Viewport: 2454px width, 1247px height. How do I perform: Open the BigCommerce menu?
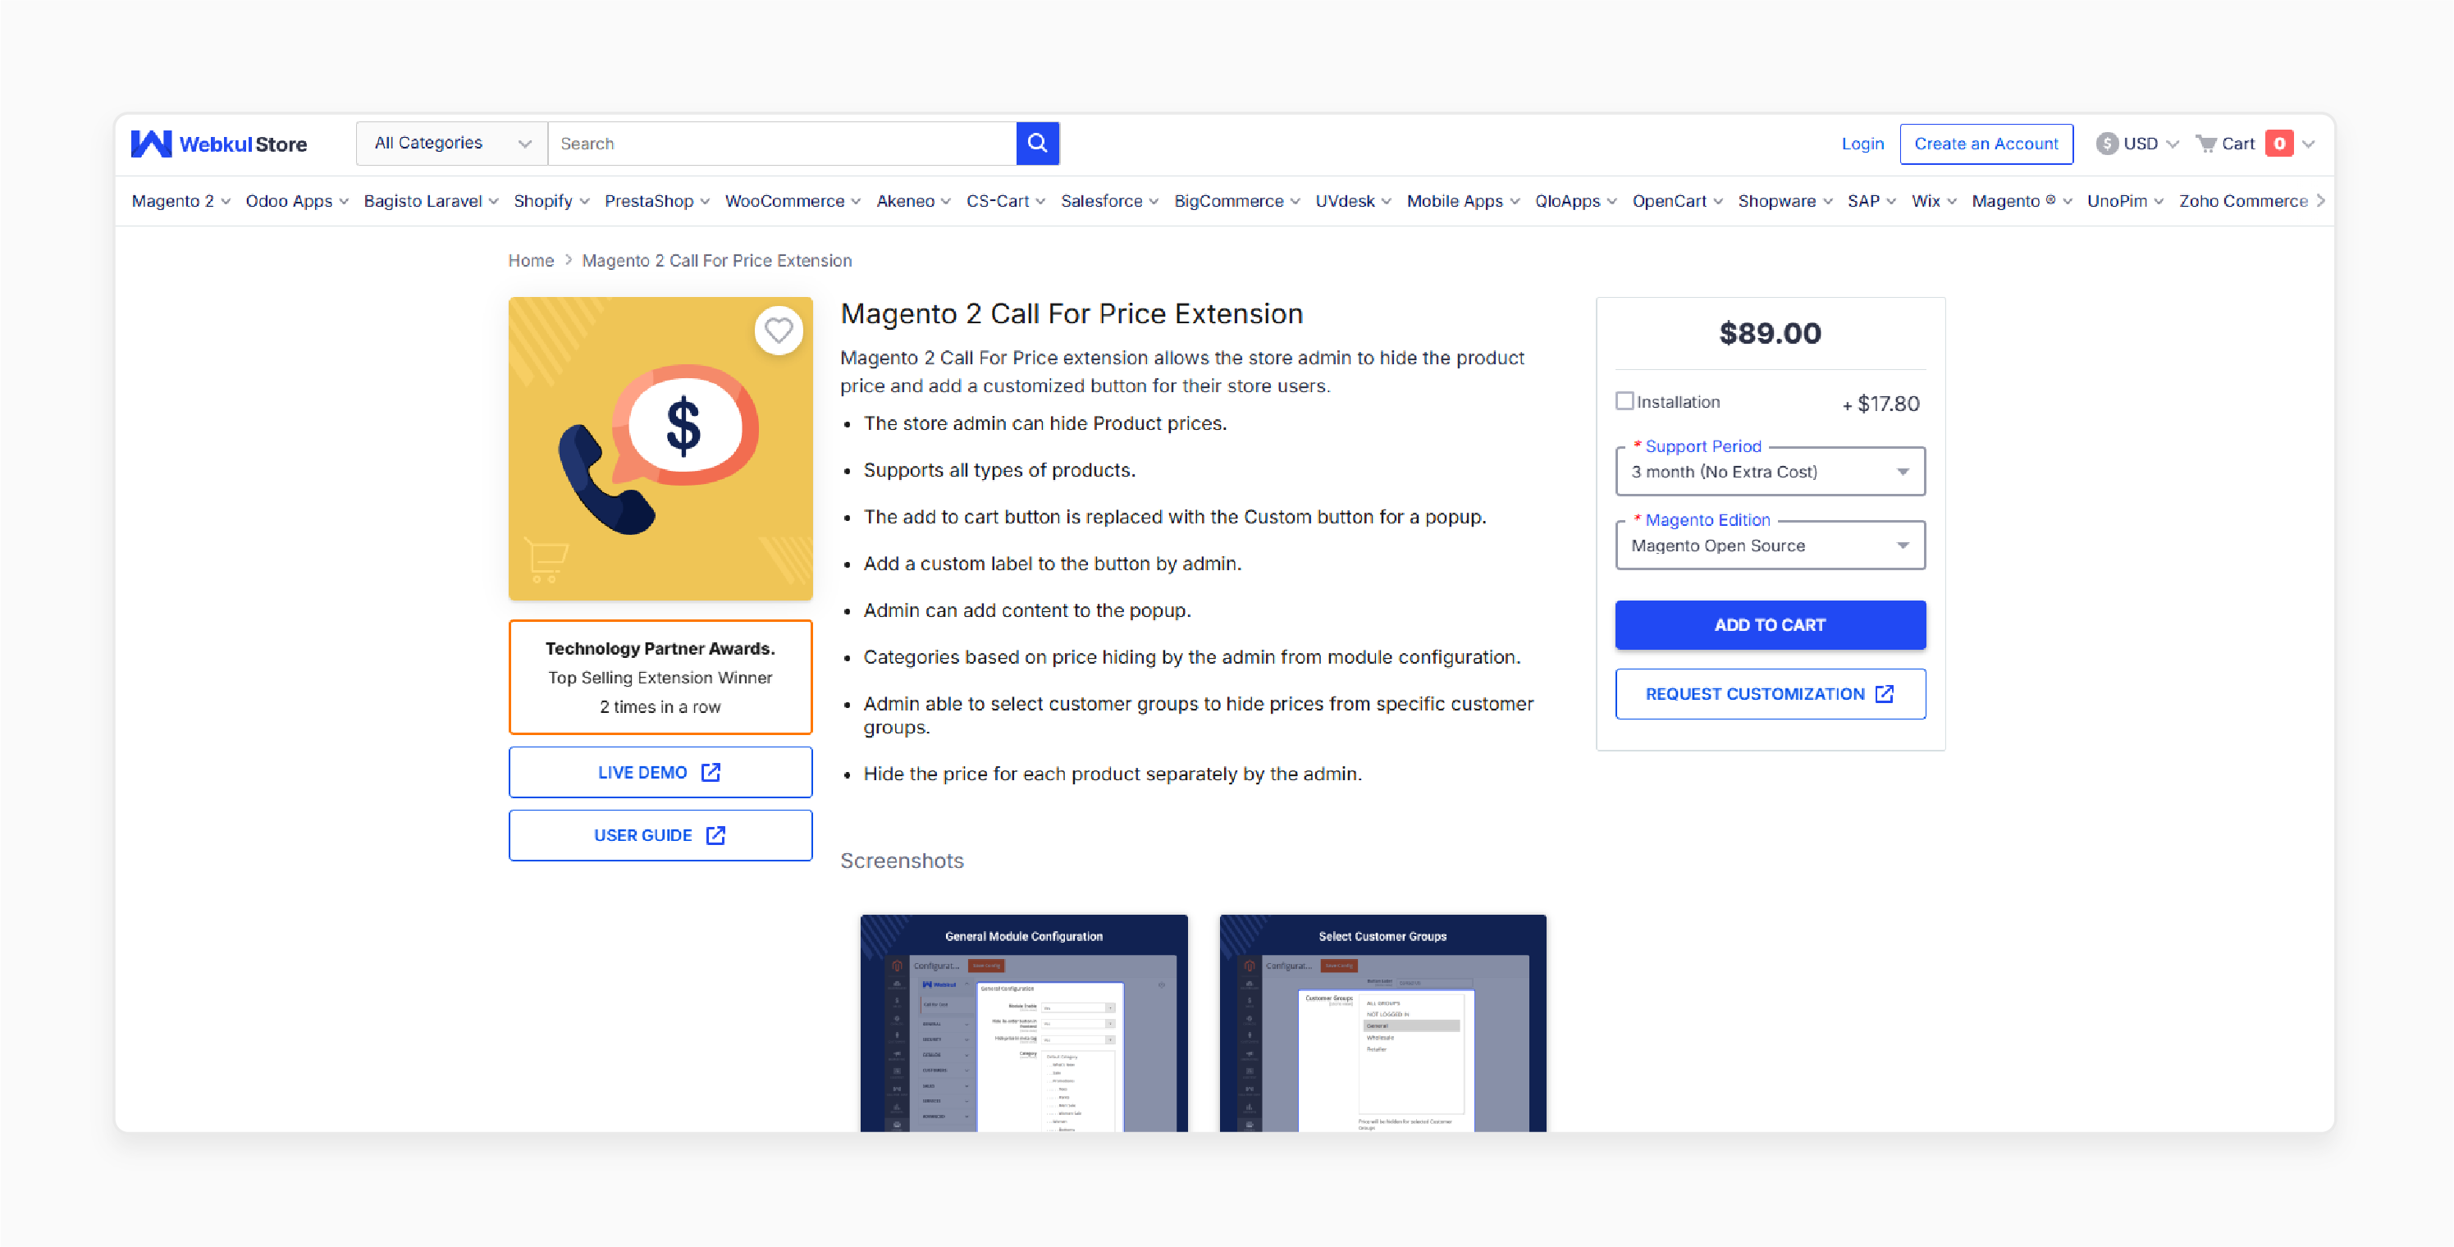pyautogui.click(x=1236, y=201)
